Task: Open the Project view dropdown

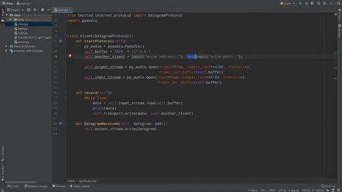Action: pyautogui.click(x=15, y=10)
